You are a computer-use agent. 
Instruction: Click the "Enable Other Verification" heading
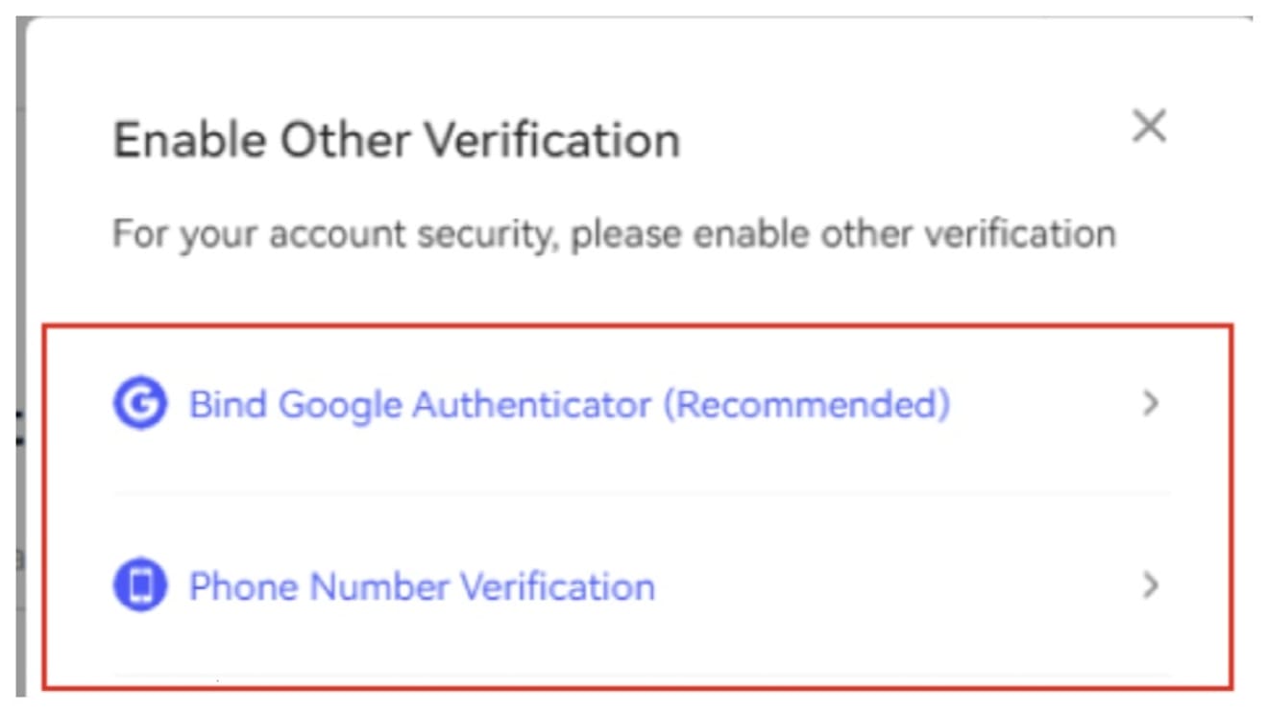coord(397,140)
